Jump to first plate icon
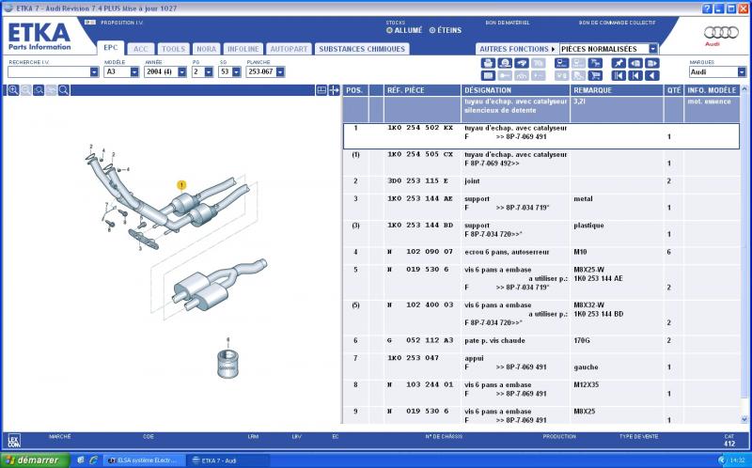The image size is (752, 468). [x=619, y=76]
